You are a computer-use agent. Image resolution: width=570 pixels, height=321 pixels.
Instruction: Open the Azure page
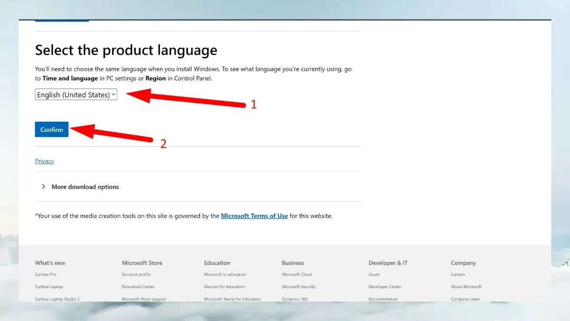[x=374, y=274]
